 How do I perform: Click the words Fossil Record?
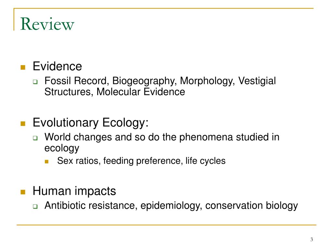[75, 81]
